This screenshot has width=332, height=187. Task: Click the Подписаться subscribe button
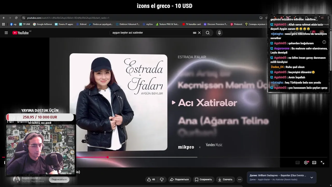[59, 179]
